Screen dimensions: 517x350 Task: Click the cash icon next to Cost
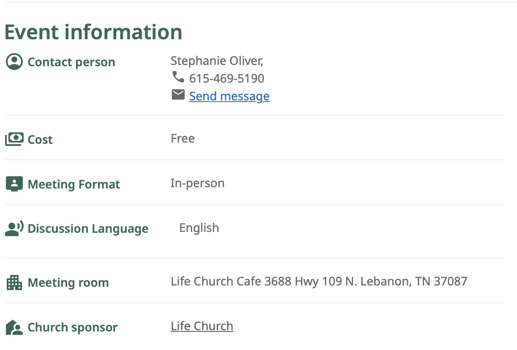pyautogui.click(x=14, y=139)
